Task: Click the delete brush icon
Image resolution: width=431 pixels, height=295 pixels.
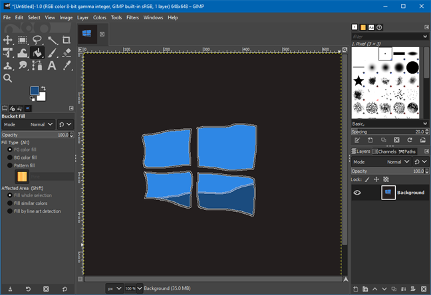Action: click(396, 140)
